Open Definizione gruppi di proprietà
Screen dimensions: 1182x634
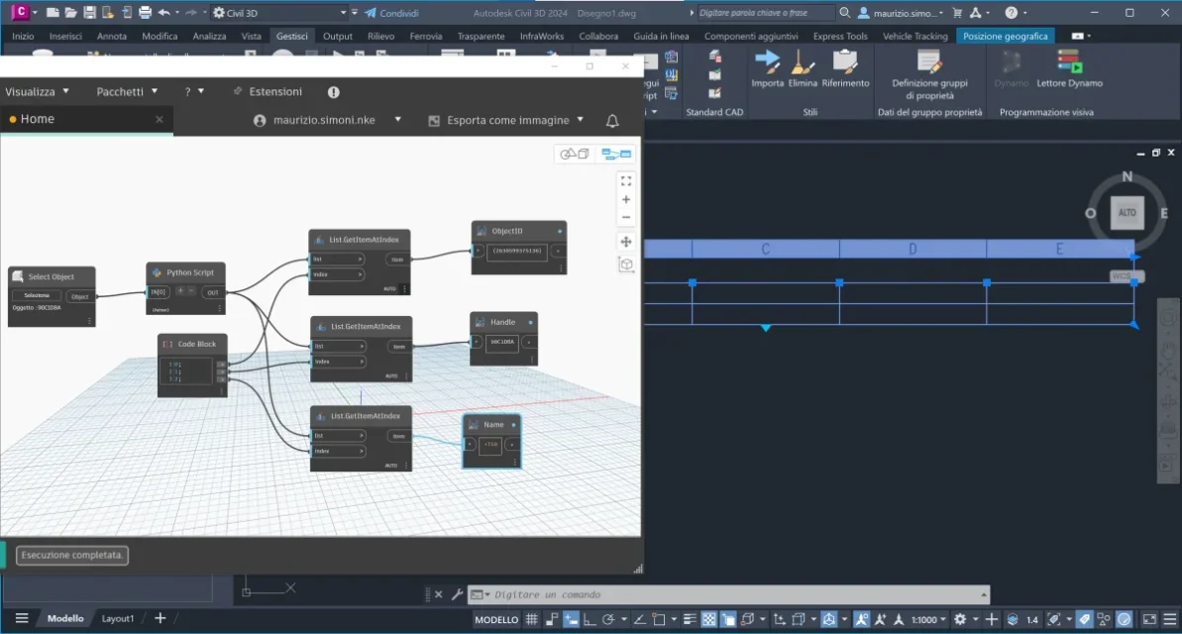[x=929, y=63]
